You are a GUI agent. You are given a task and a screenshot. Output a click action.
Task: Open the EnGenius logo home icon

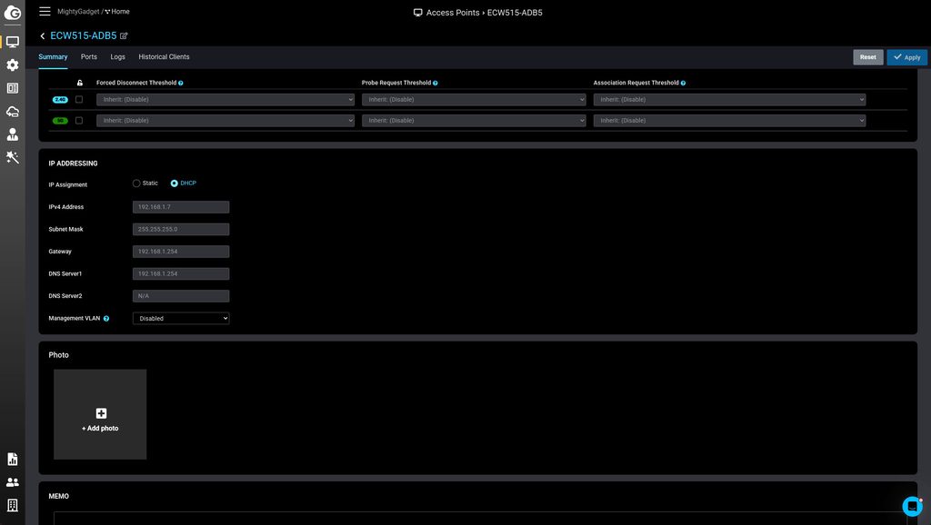(x=13, y=13)
